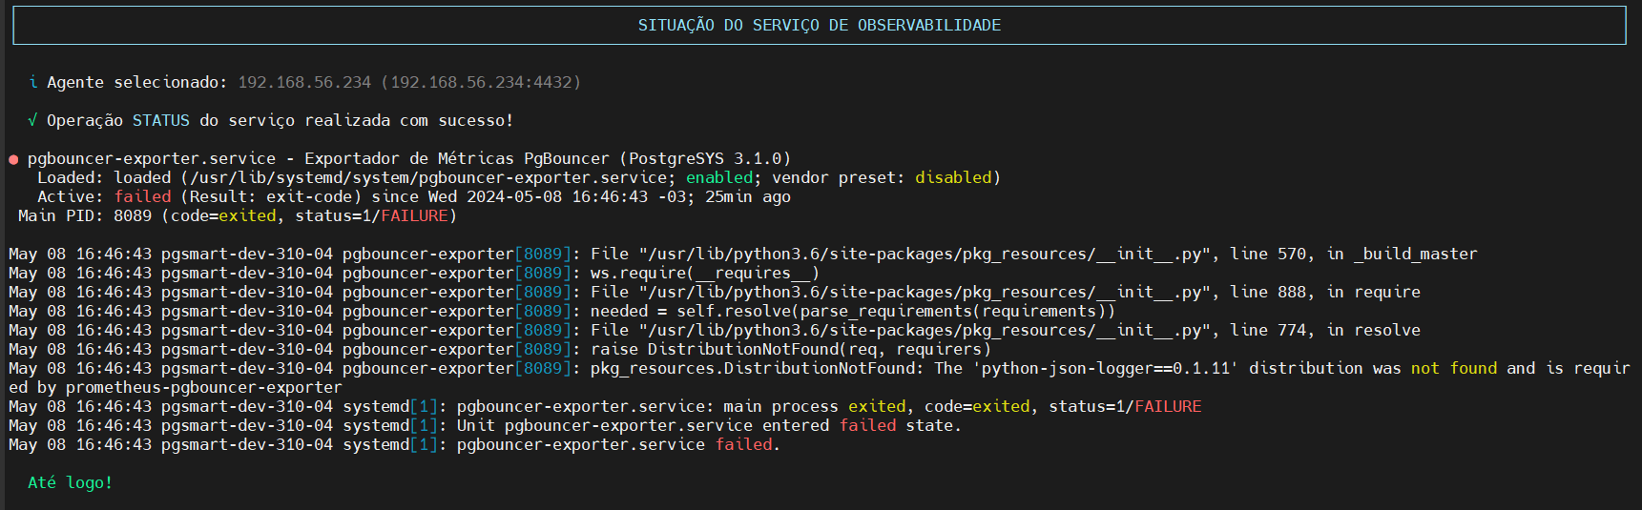Click the 'Loaded:' label
1642x510 pixels.
pos(71,177)
